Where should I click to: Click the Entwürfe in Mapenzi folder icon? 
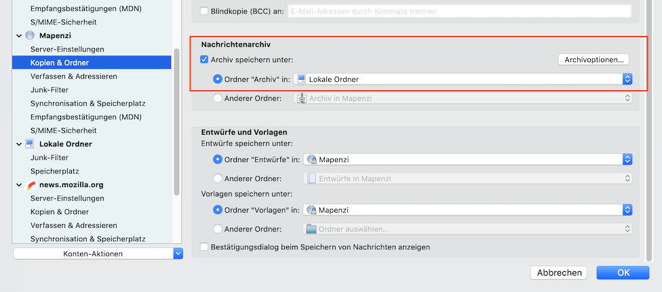pyautogui.click(x=312, y=178)
